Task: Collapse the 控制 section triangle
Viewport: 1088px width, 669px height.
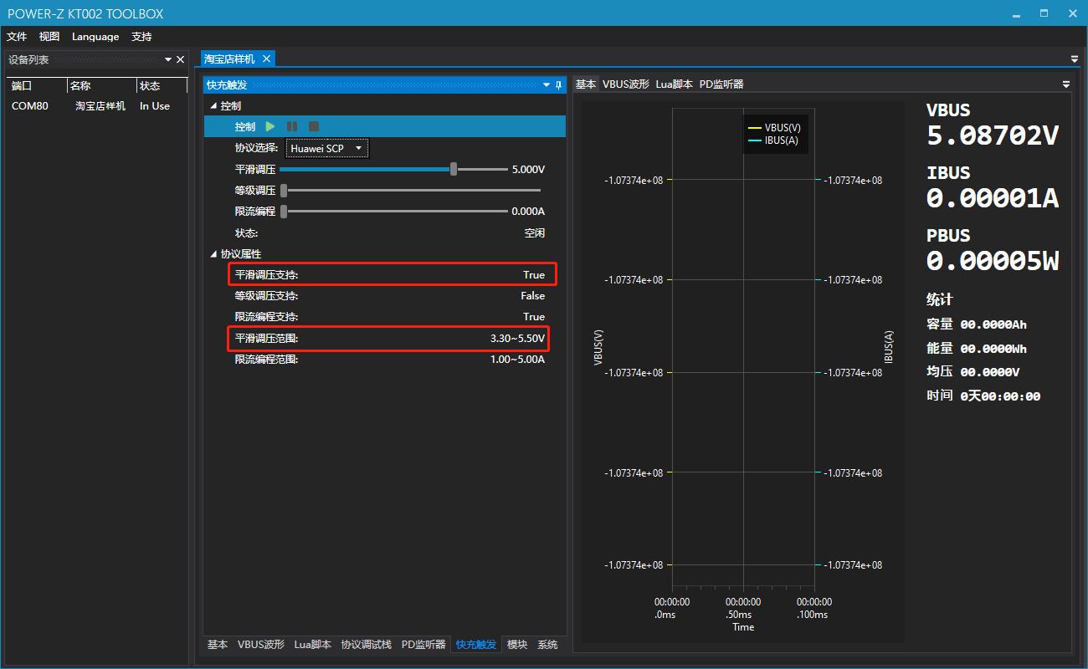Action: coord(213,106)
